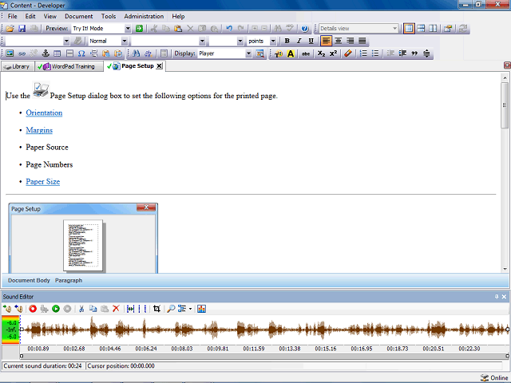Select Paragraph in the element path bar
The height and width of the screenshot is (383, 511).
click(69, 280)
